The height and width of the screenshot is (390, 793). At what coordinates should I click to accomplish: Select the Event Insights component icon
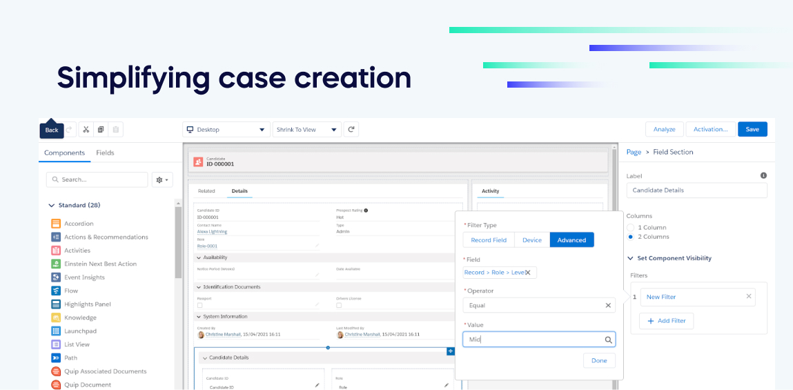coord(56,277)
